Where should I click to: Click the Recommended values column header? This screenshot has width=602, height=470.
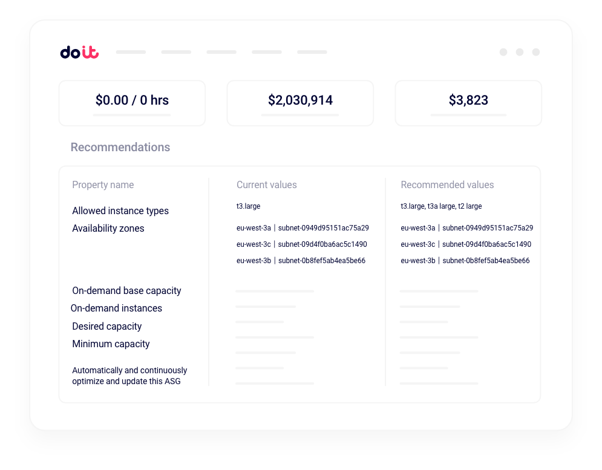(447, 185)
